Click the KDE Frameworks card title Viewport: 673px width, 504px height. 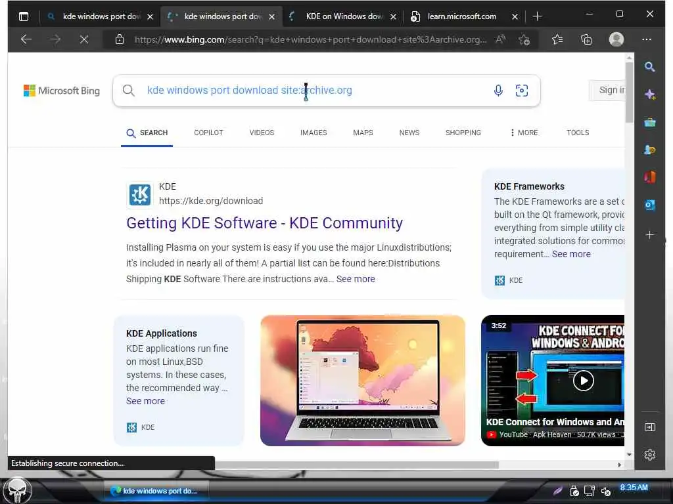click(x=529, y=186)
